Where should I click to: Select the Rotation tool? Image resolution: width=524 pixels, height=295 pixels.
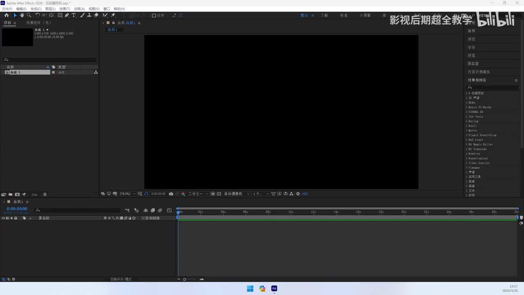point(38,15)
